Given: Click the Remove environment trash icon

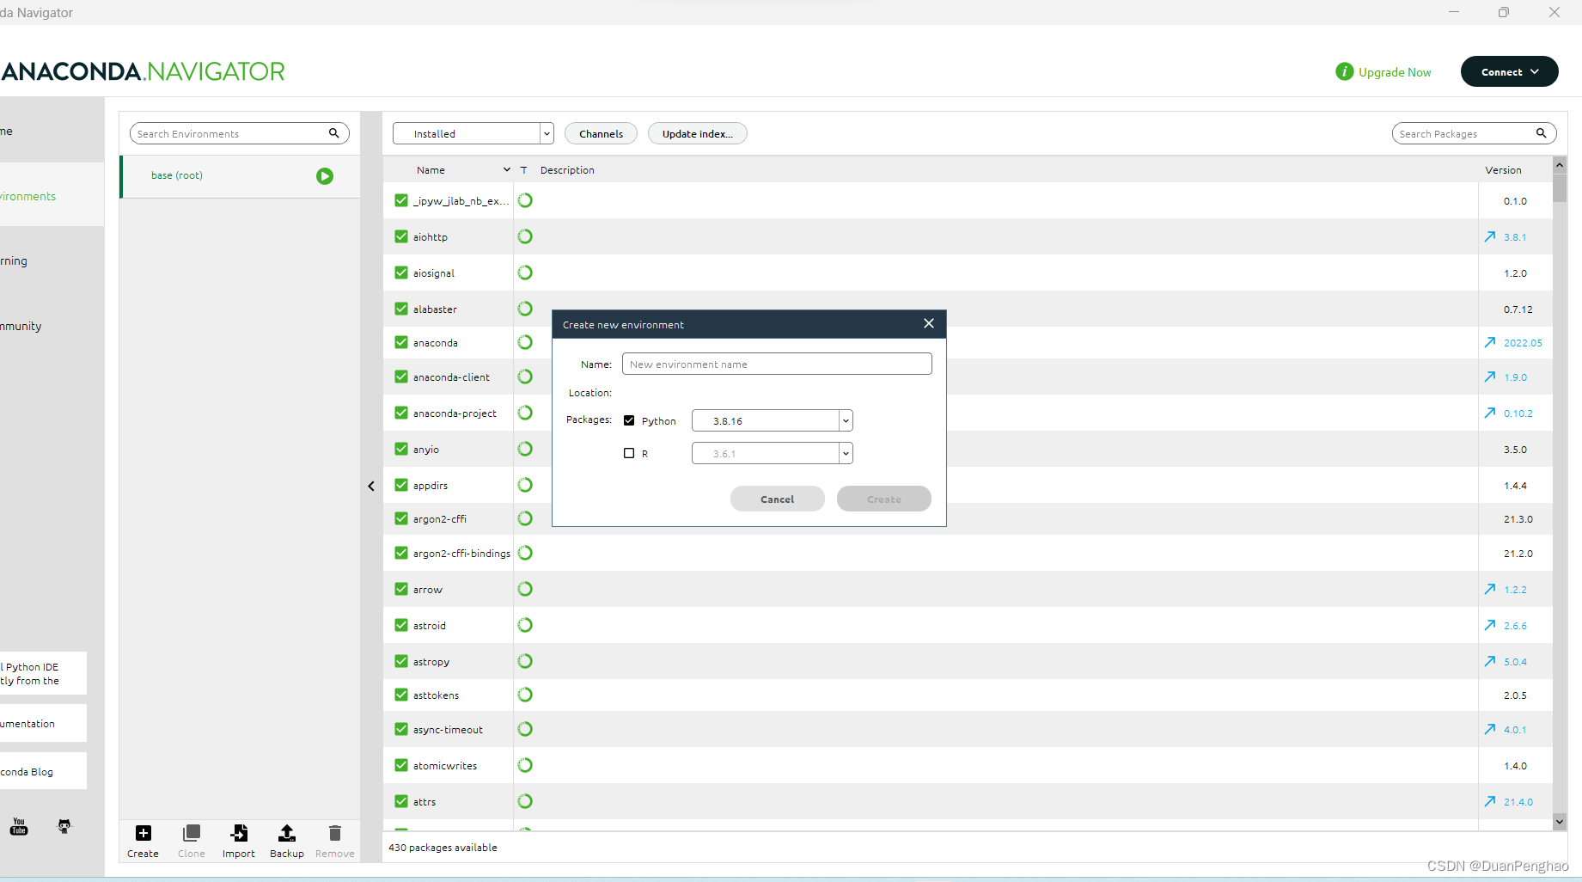Looking at the screenshot, I should tap(335, 833).
